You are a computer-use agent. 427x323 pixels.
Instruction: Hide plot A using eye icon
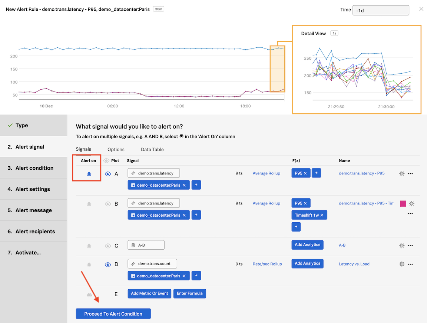108,174
